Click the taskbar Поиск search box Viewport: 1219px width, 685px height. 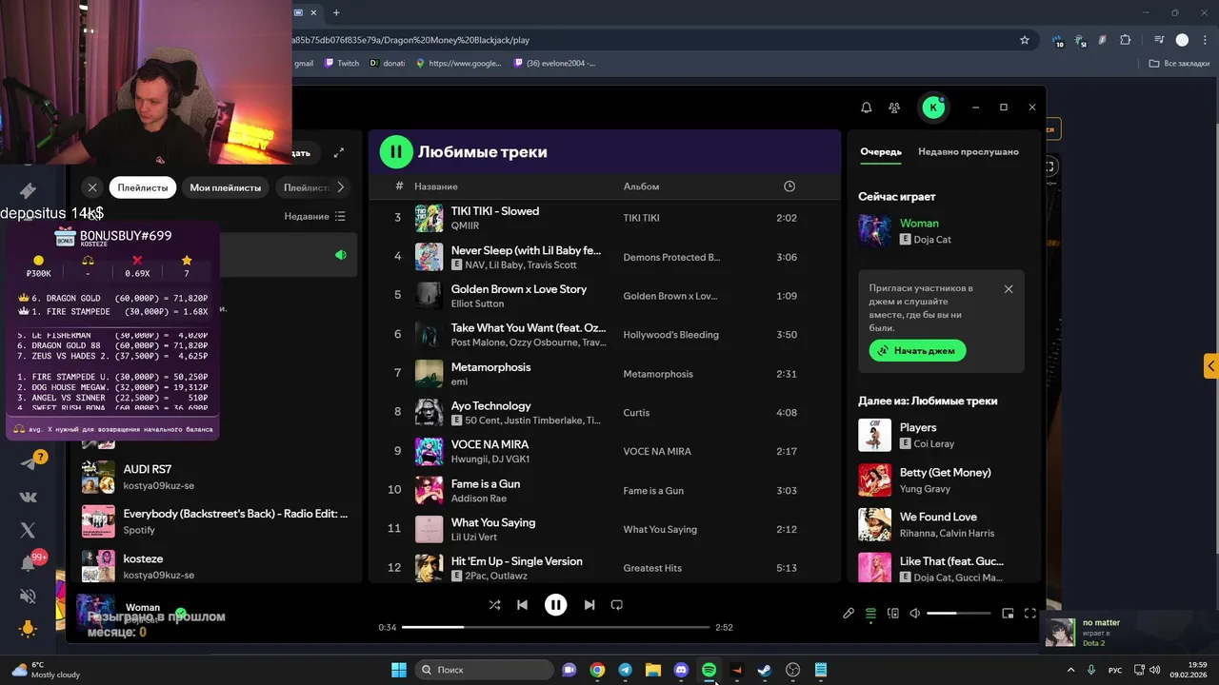click(484, 670)
